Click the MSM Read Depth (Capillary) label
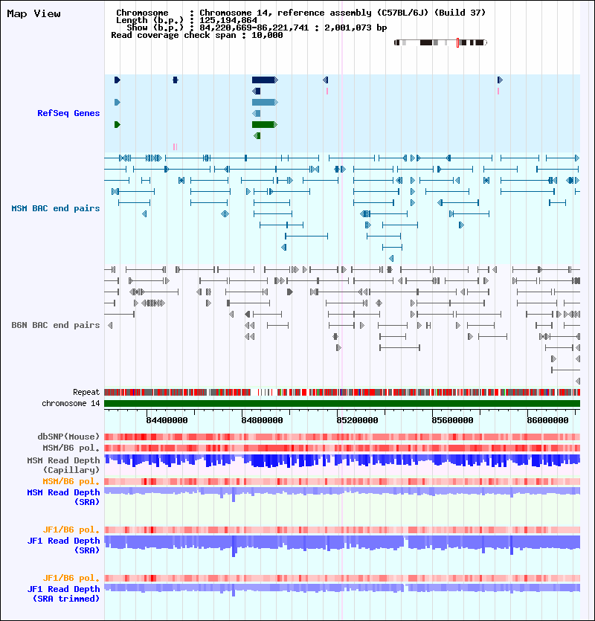Viewport: 595px width, 621px height. (x=63, y=465)
